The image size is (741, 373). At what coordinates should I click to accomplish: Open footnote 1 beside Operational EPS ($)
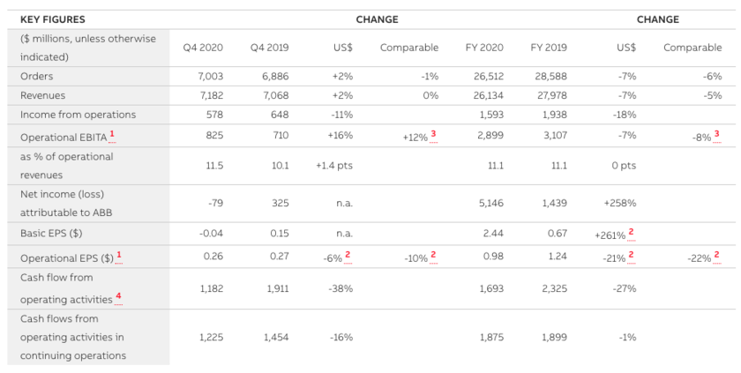pos(119,256)
